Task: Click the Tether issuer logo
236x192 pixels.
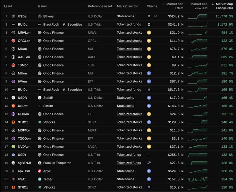Action: coord(40,179)
